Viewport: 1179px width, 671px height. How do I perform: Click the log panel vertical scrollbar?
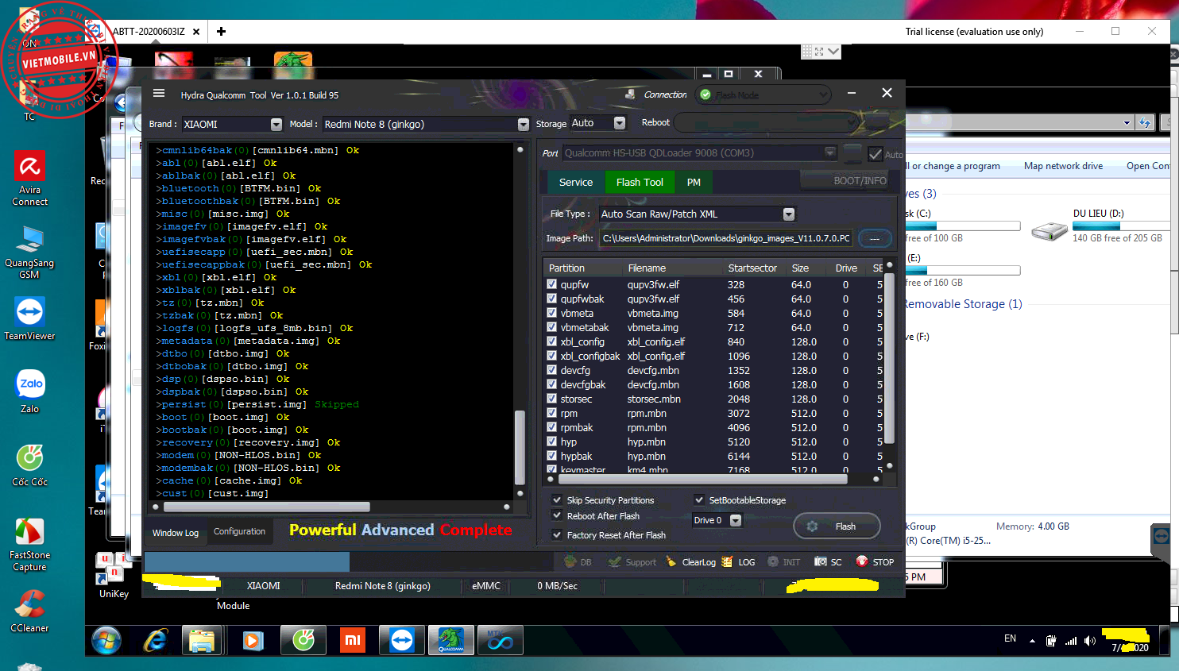click(520, 447)
